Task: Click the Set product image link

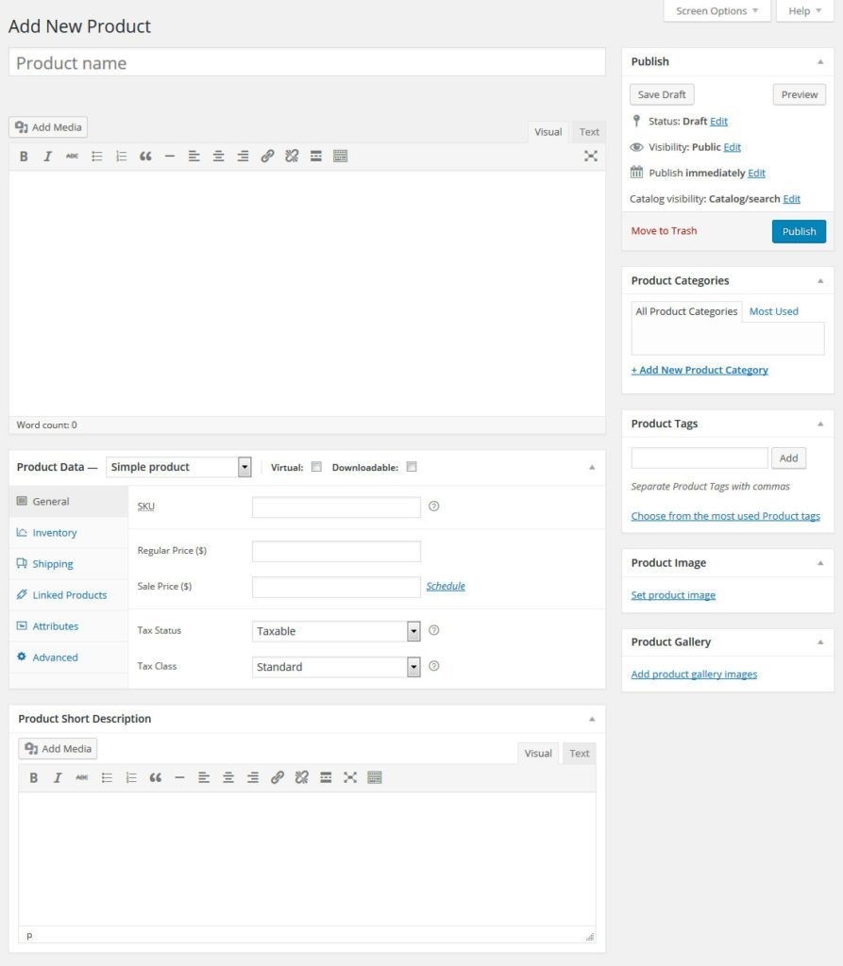Action: (x=673, y=595)
